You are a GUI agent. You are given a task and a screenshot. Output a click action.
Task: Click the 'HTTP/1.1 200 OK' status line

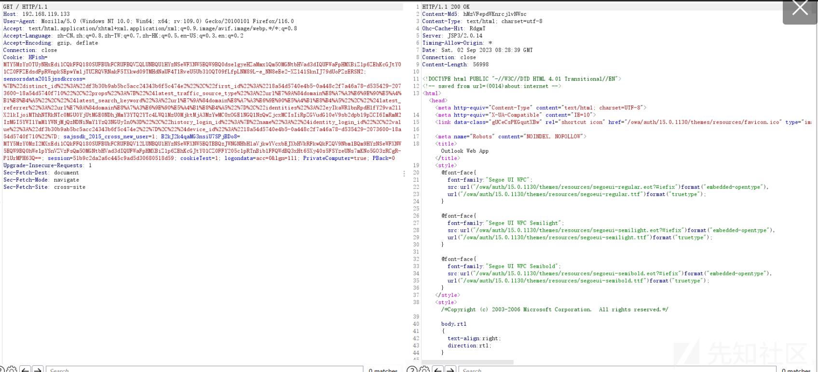pyautogui.click(x=446, y=7)
